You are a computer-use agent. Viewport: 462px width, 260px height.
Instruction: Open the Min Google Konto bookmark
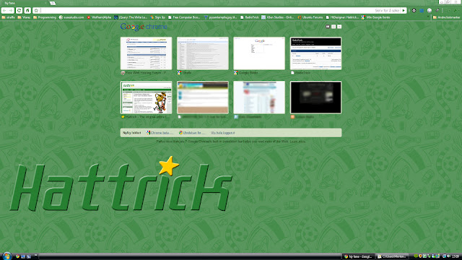[376, 17]
